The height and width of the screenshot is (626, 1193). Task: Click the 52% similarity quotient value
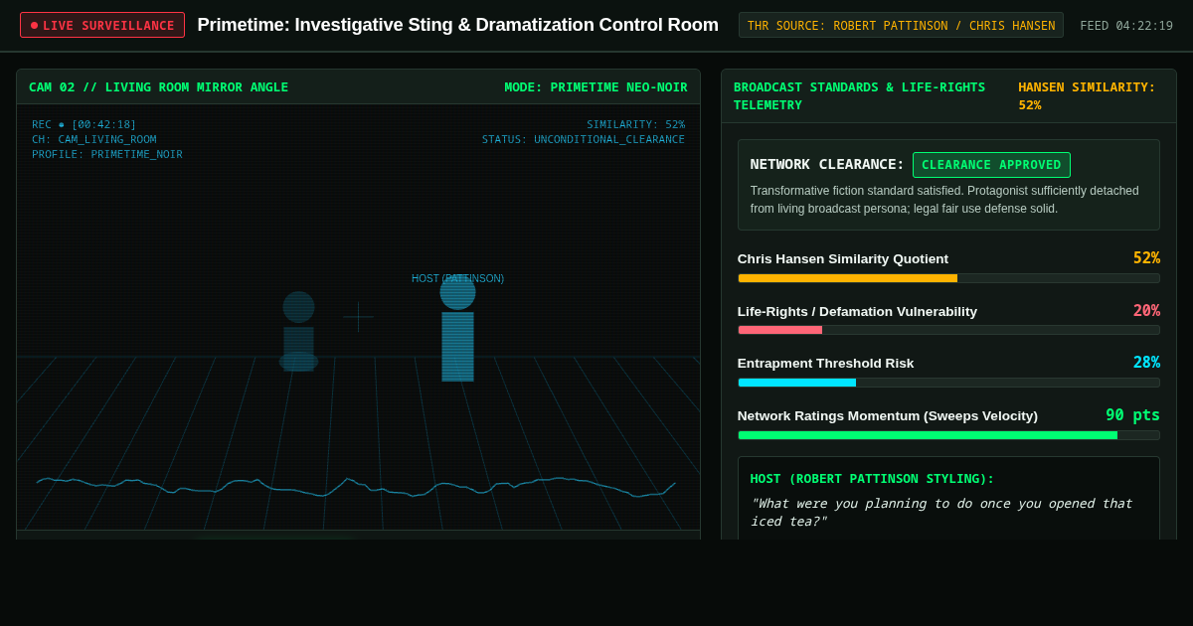[x=1146, y=258]
